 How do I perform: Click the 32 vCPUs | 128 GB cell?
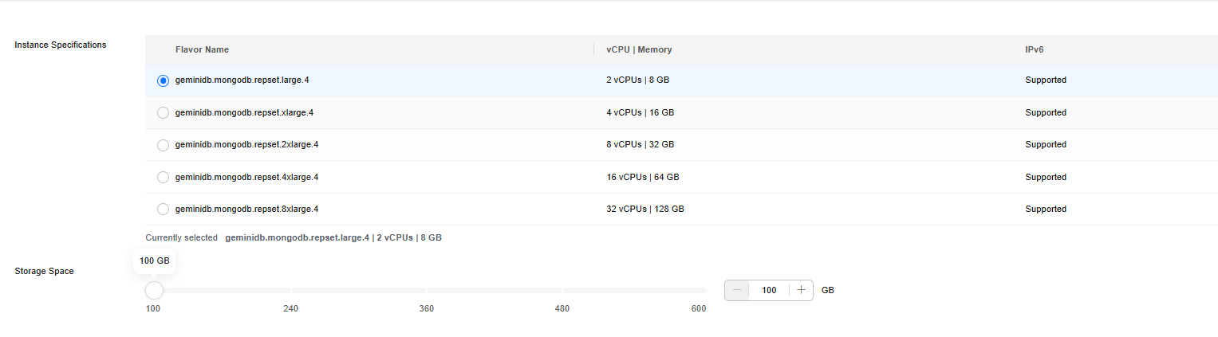pos(645,209)
